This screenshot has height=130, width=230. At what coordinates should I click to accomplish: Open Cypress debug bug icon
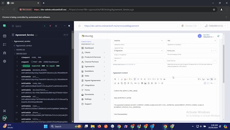[x=4, y=53]
